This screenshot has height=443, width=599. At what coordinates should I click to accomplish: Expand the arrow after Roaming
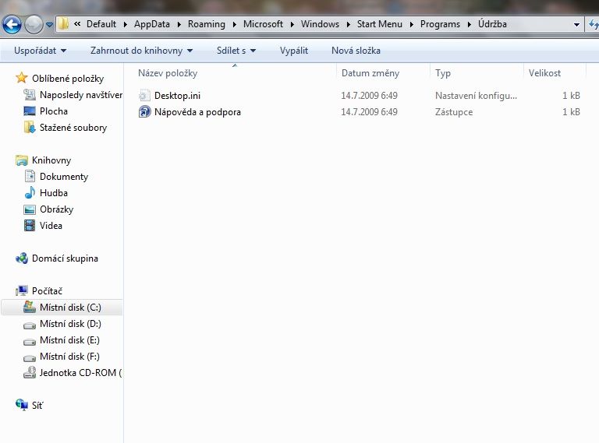point(235,24)
